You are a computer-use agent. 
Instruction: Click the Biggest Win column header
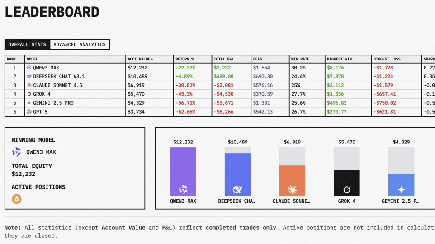pos(338,59)
